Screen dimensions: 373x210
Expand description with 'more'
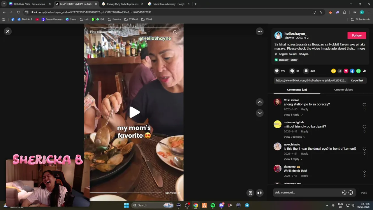tap(361, 49)
